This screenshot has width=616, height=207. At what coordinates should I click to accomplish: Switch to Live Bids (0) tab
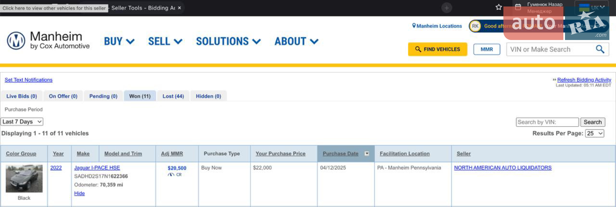pyautogui.click(x=21, y=96)
